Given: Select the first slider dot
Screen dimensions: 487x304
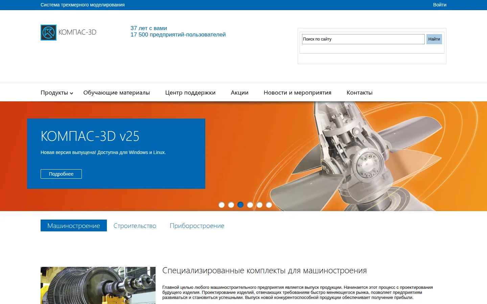Looking at the screenshot, I should [222, 205].
